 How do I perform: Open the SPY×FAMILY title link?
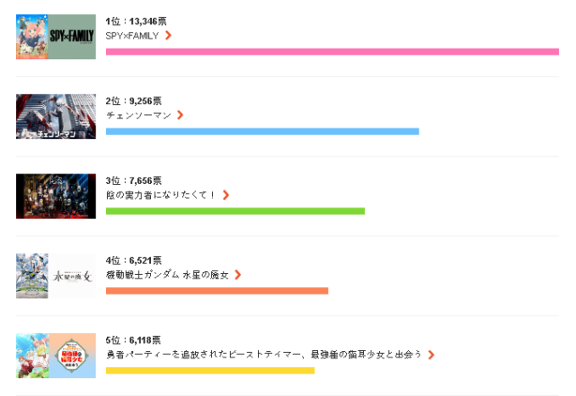click(x=132, y=36)
